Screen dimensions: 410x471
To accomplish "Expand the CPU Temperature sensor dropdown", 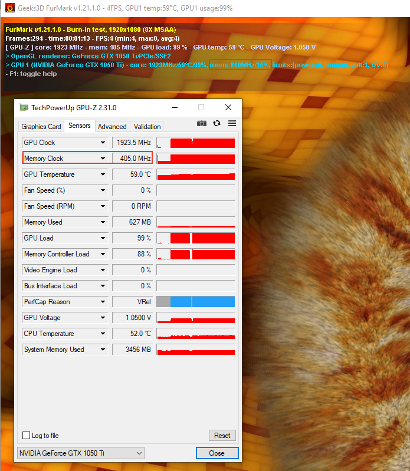I will (103, 334).
